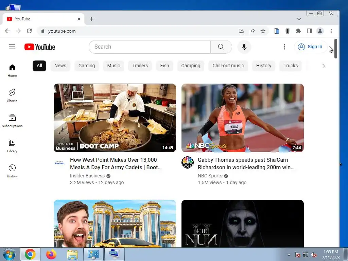Open the Insider Business channel name link
348x261 pixels.
87,176
